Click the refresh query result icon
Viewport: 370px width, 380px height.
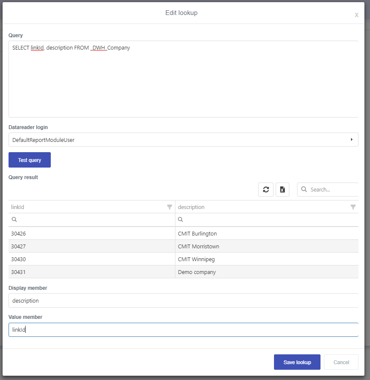click(x=266, y=189)
